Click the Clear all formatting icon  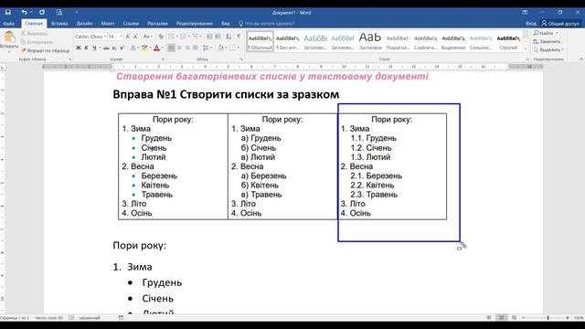coord(161,37)
